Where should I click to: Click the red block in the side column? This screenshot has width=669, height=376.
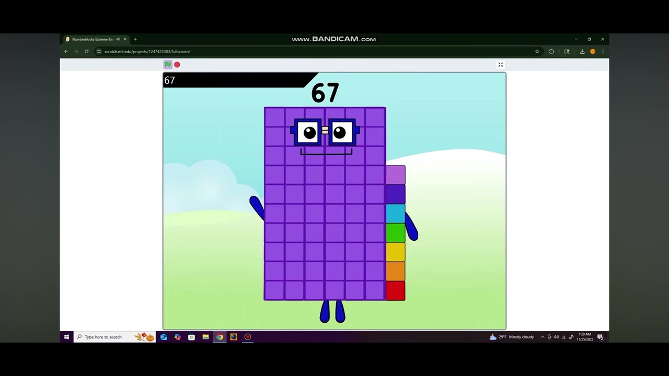[x=396, y=291]
